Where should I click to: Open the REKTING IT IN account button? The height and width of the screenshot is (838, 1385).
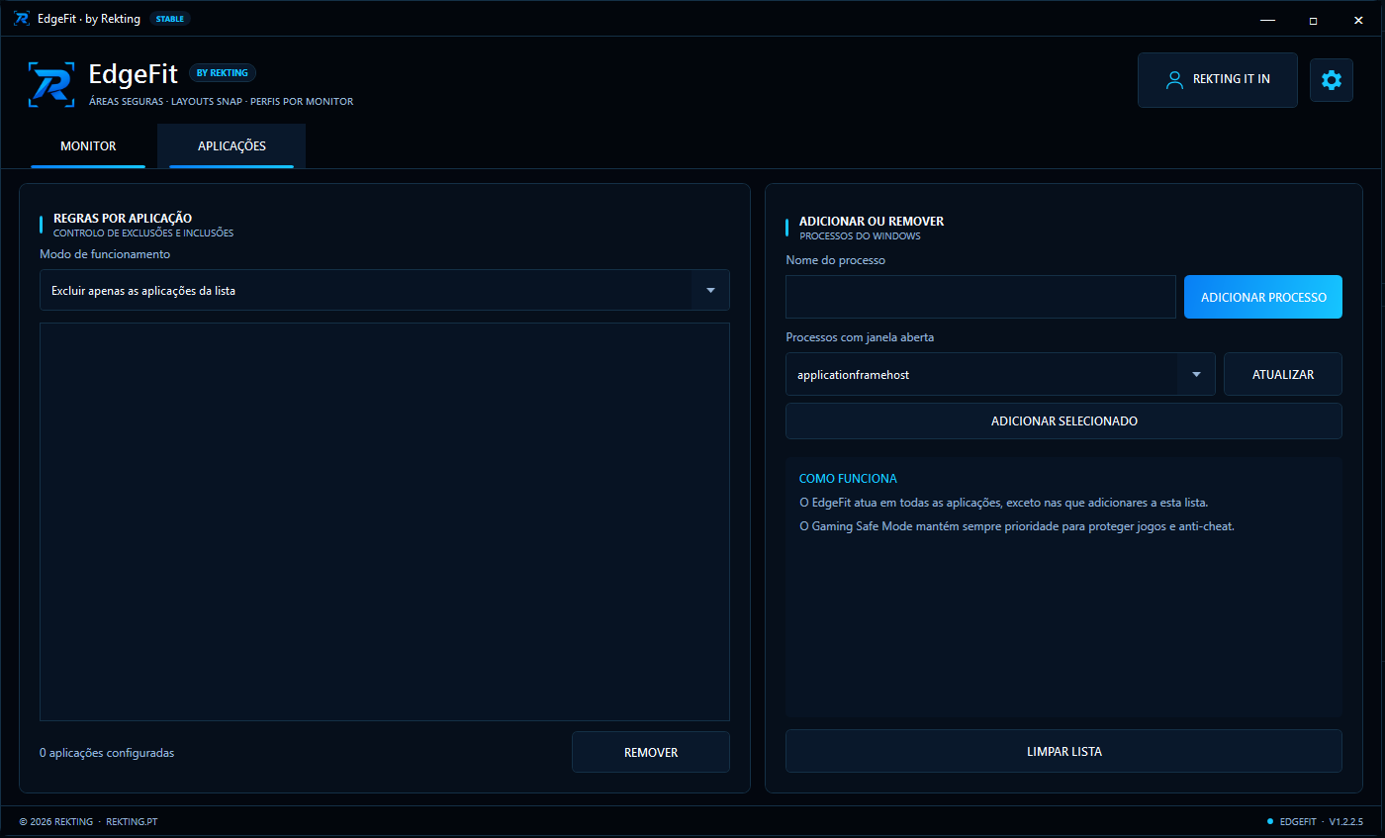tap(1217, 80)
